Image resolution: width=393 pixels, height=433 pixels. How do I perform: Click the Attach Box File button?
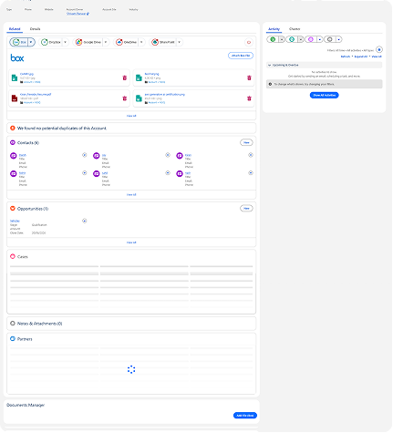241,56
